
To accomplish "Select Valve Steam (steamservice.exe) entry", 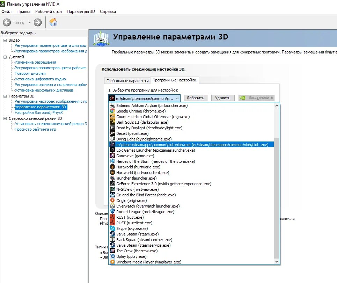I will (x=191, y=245).
